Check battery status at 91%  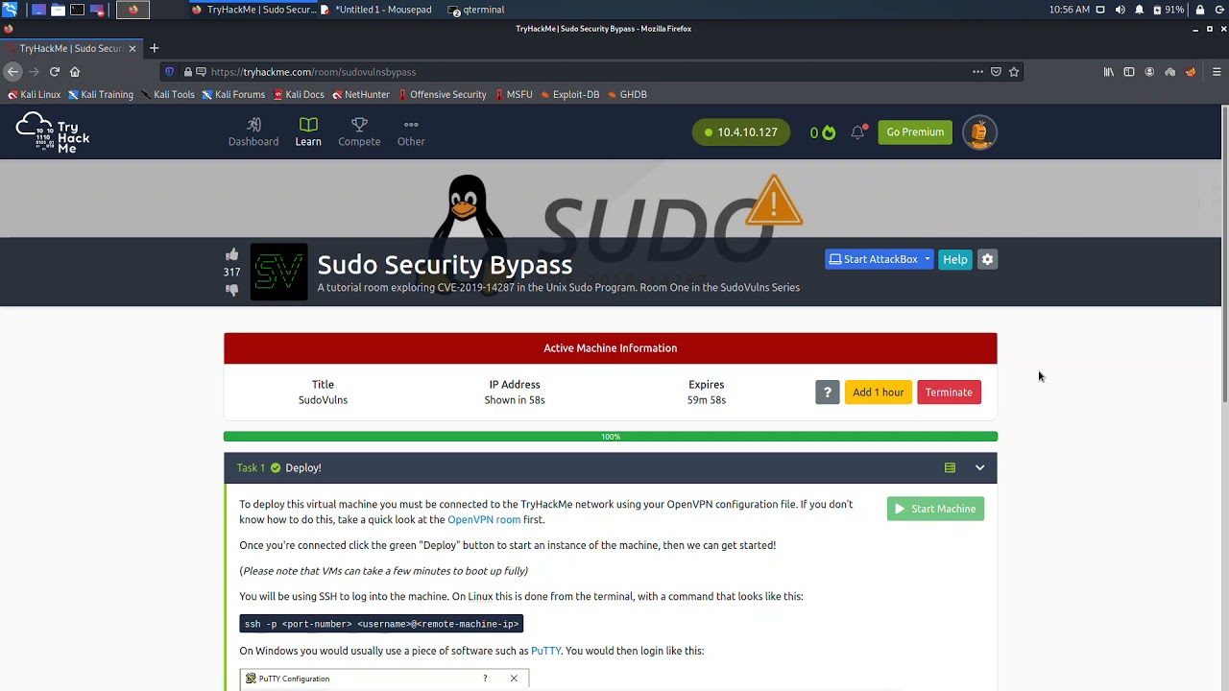click(x=1169, y=10)
